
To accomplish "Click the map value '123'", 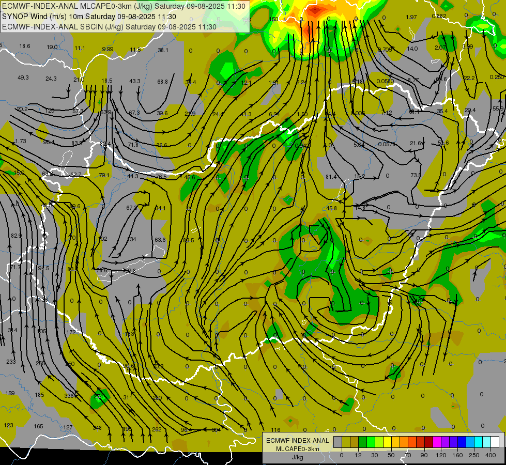I will tap(8, 425).
